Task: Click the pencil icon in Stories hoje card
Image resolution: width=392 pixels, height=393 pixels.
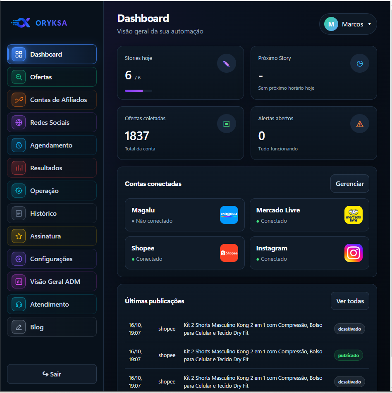Action: (x=227, y=63)
